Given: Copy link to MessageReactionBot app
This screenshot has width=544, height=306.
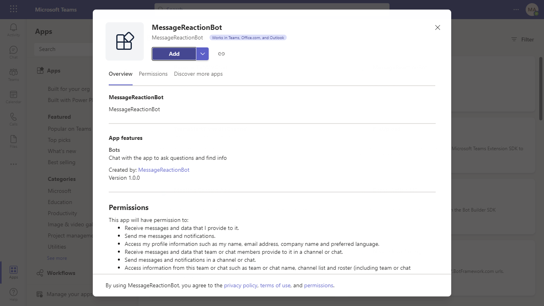Looking at the screenshot, I should tap(221, 54).
